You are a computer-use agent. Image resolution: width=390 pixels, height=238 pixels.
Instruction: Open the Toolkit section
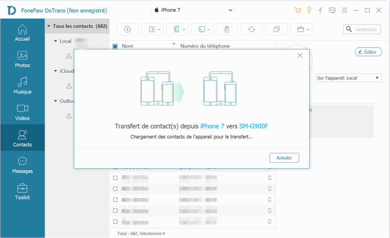pyautogui.click(x=22, y=192)
